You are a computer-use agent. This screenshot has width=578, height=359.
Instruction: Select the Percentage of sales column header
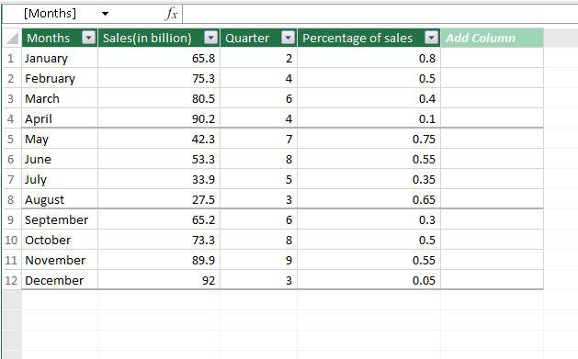(x=369, y=38)
